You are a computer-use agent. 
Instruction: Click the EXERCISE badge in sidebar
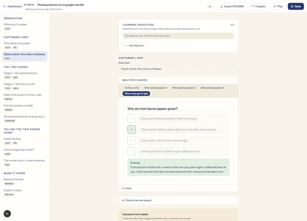(x=10, y=121)
